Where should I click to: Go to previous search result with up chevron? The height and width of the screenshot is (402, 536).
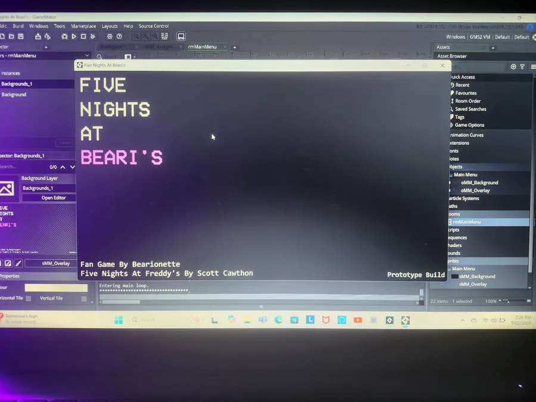(x=63, y=167)
